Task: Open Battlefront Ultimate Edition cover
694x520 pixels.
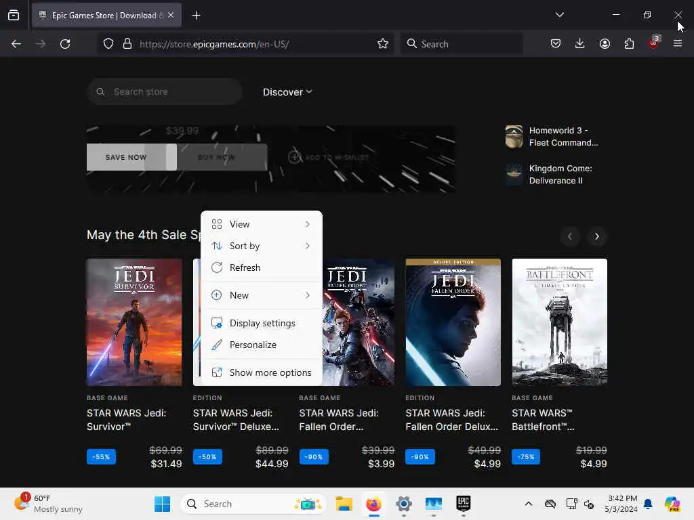Action: [559, 322]
